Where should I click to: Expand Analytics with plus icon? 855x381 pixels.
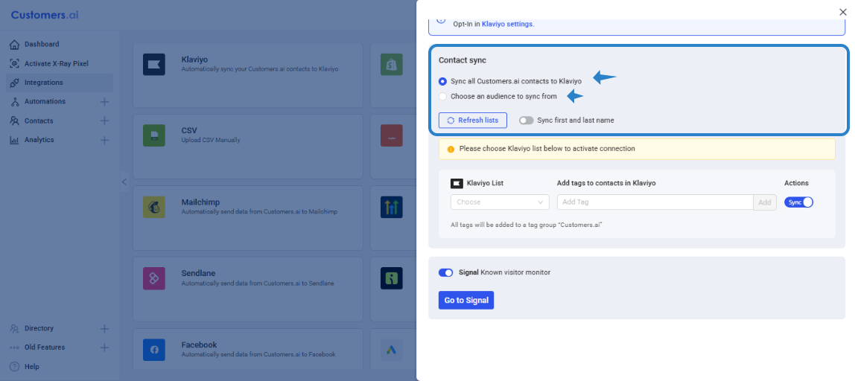pos(105,140)
